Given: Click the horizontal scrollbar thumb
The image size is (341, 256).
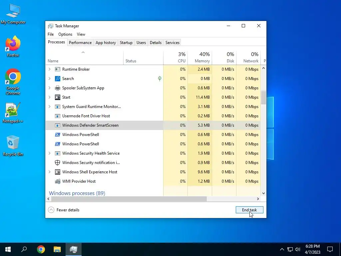Looking at the screenshot, I should tap(129, 199).
